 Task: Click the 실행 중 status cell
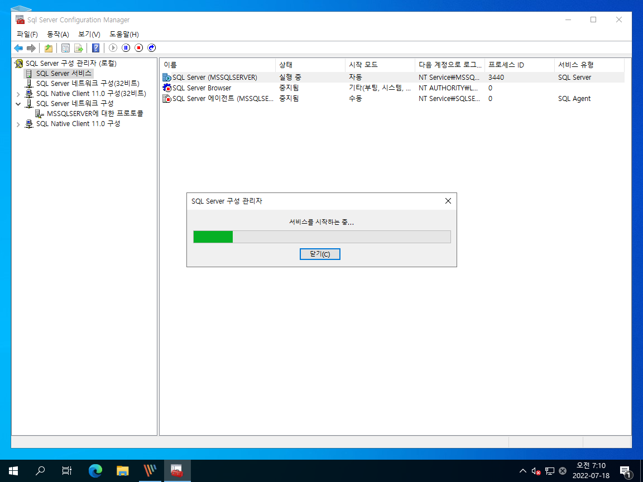tap(290, 78)
